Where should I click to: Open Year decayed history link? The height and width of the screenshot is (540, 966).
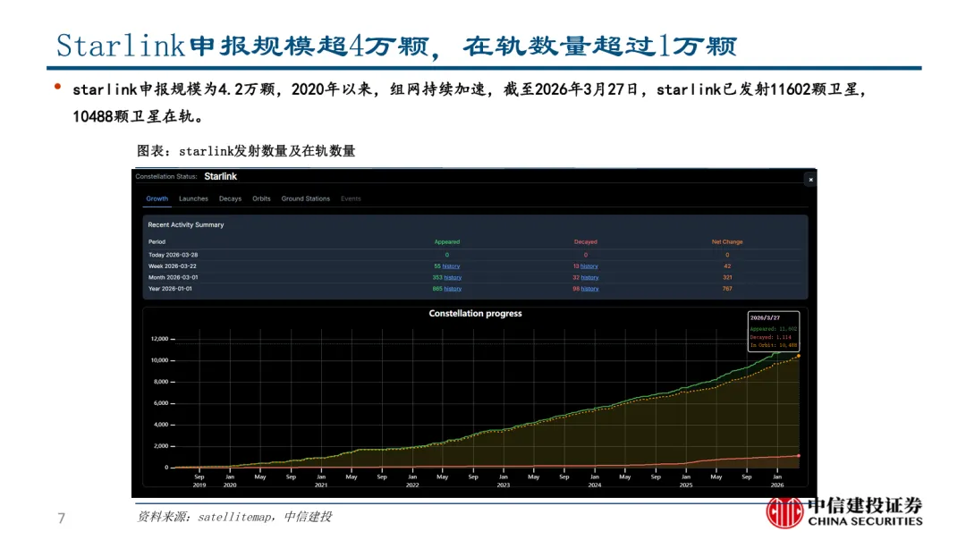[589, 289]
